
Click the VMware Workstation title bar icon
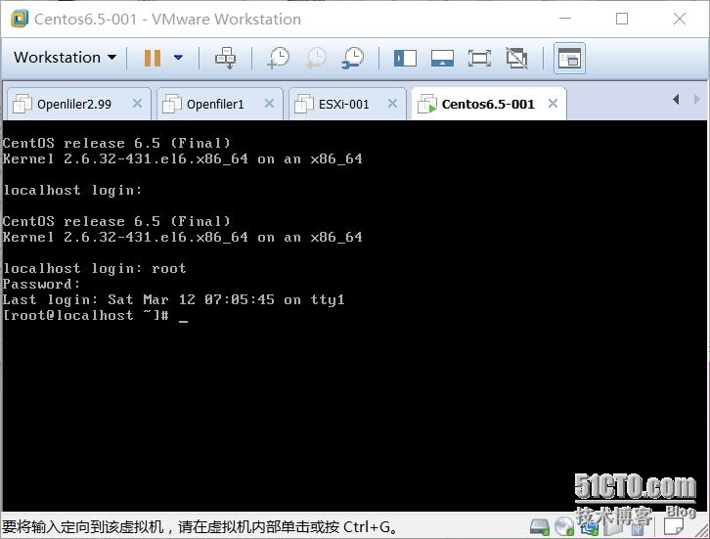point(20,19)
